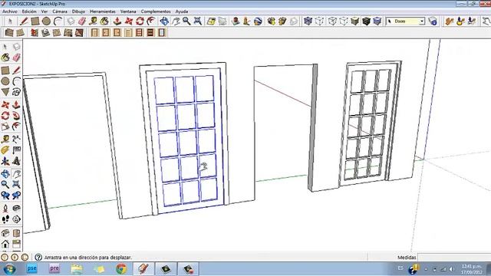Pick the Scale tool in left palette
Image resolution: width=491 pixels, height=276 pixels.
tap(5, 127)
